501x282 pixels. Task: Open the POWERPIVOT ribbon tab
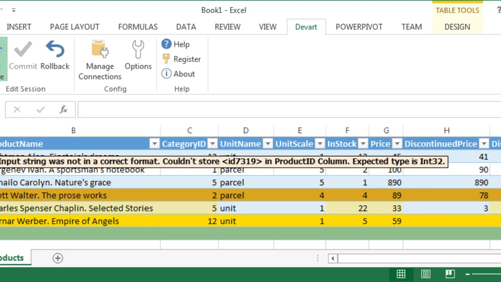pyautogui.click(x=359, y=27)
